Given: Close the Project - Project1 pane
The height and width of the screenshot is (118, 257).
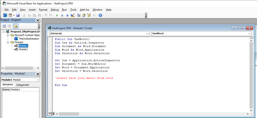Looking at the screenshot, I should 38,21.
